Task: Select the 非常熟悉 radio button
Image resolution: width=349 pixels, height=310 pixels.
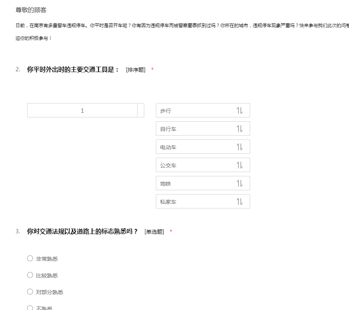Action: pos(30,258)
